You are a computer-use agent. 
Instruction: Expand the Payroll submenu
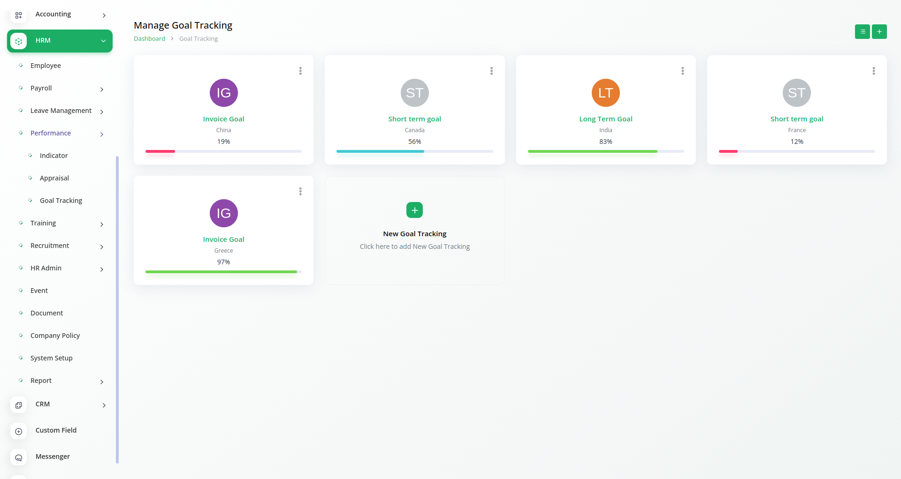click(102, 89)
